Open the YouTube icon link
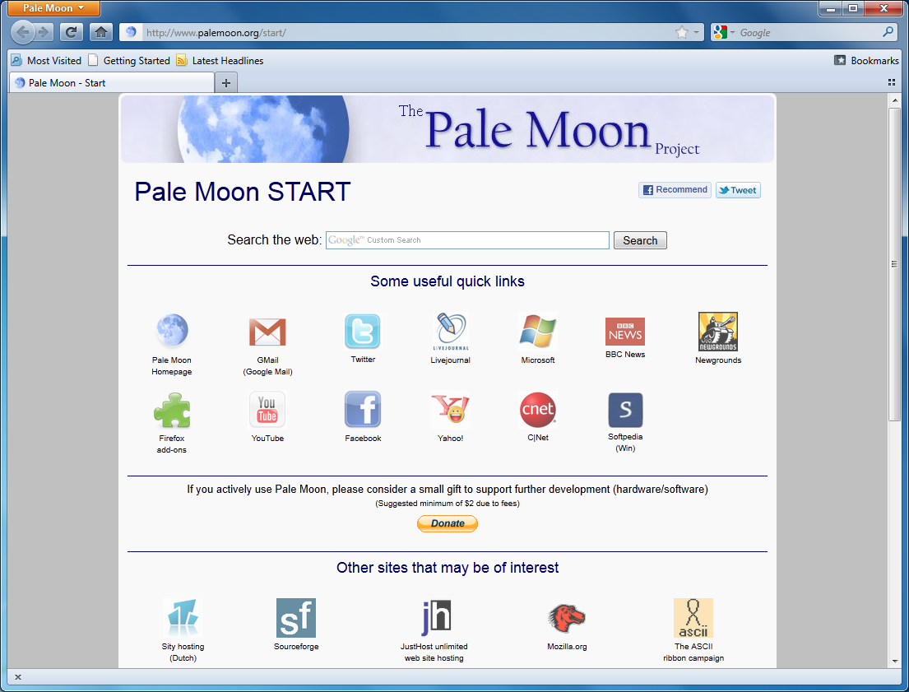Screen dimensions: 909x692 pos(267,410)
